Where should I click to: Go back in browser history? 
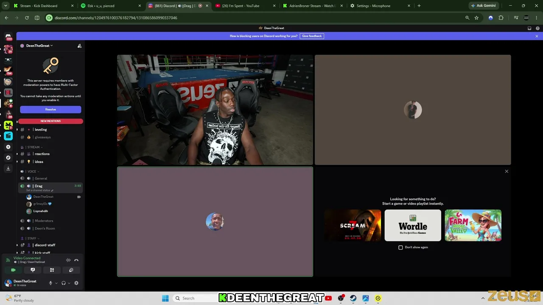[6, 18]
